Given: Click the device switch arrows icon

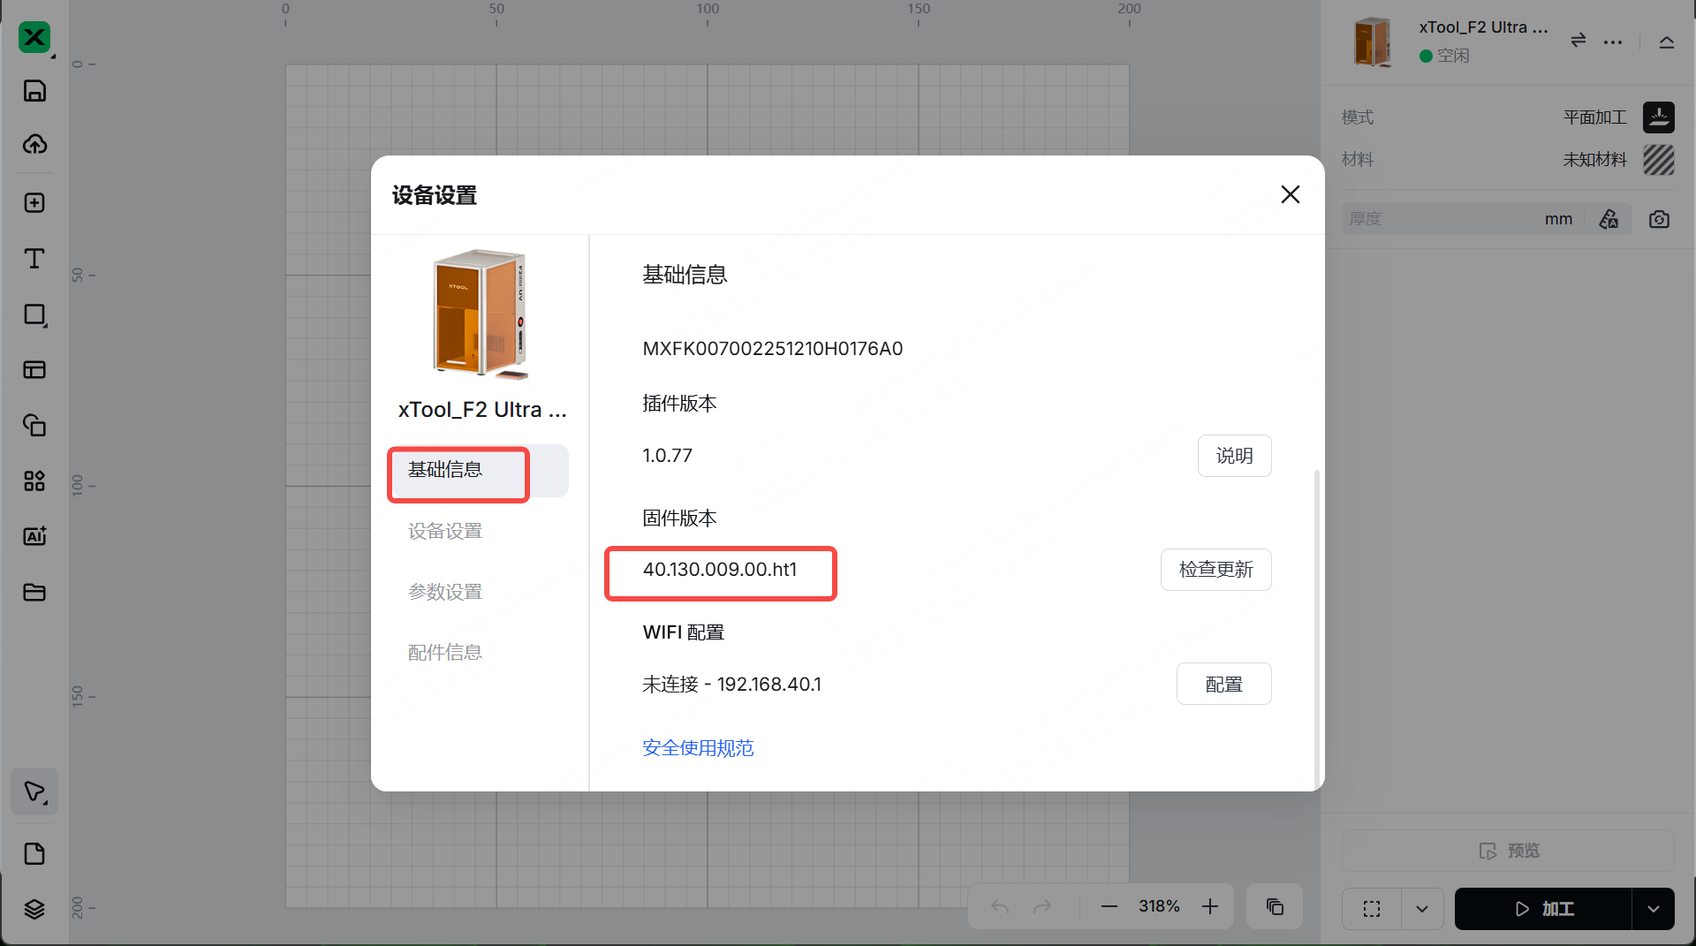Looking at the screenshot, I should (1578, 41).
